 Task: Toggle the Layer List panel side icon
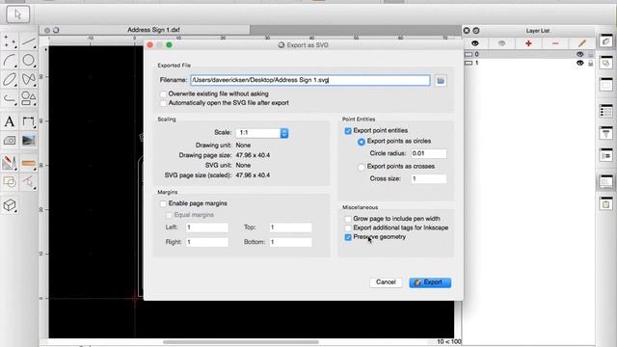[x=606, y=40]
